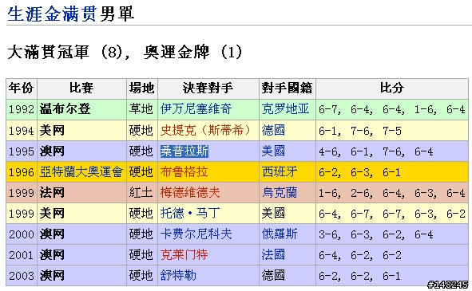Click 美网 in the 1994 row
Screen dimensions: 472x291
pyautogui.click(x=52, y=131)
